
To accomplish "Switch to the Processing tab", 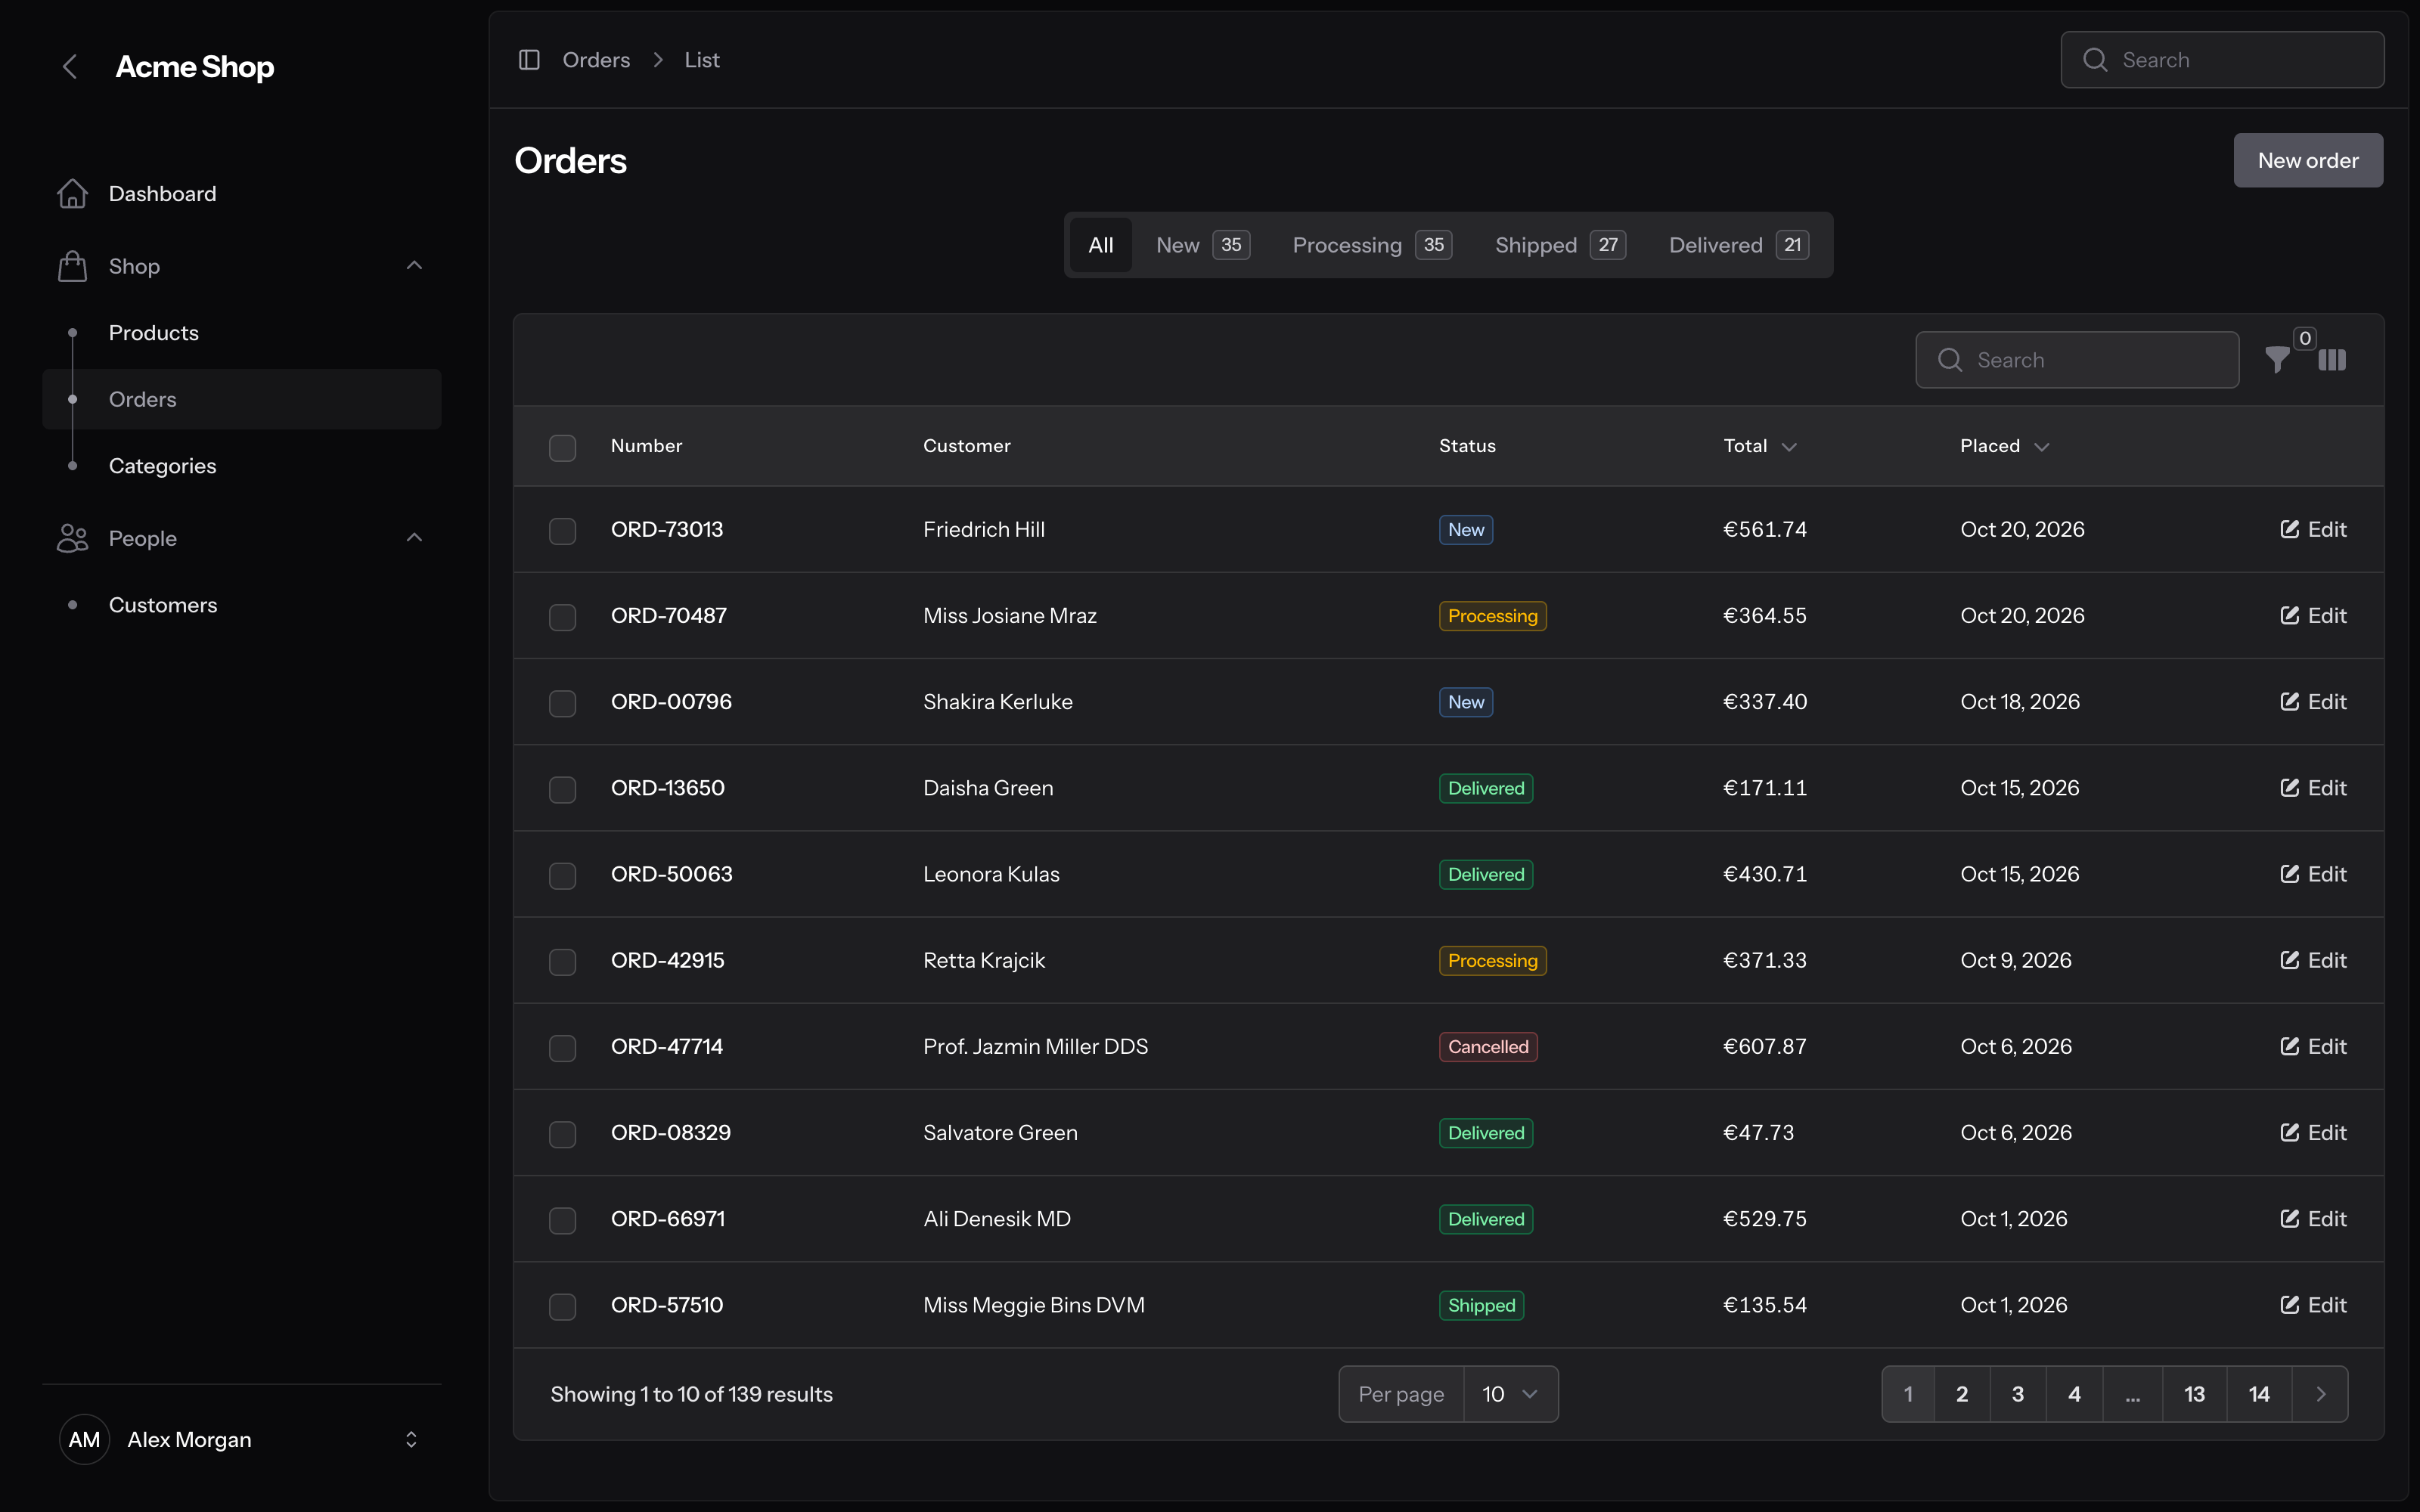I will click(1371, 245).
